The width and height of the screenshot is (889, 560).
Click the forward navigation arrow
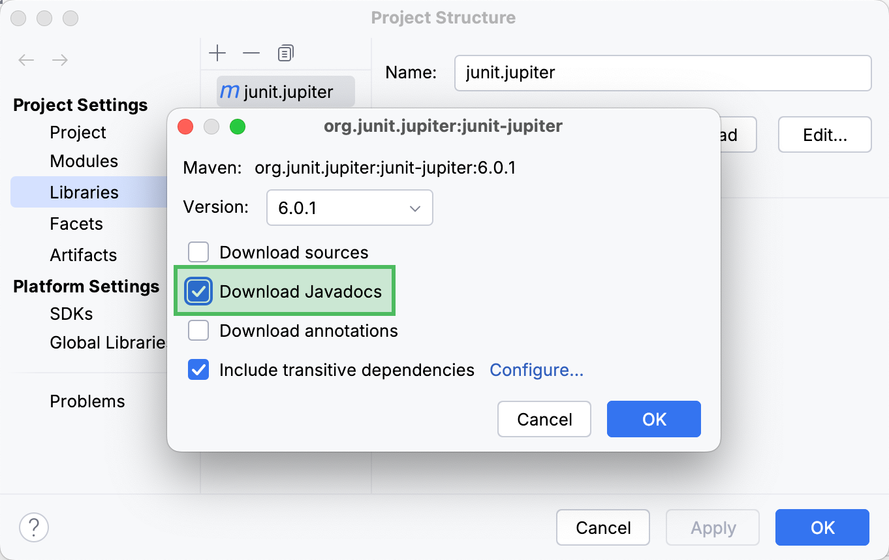click(60, 60)
